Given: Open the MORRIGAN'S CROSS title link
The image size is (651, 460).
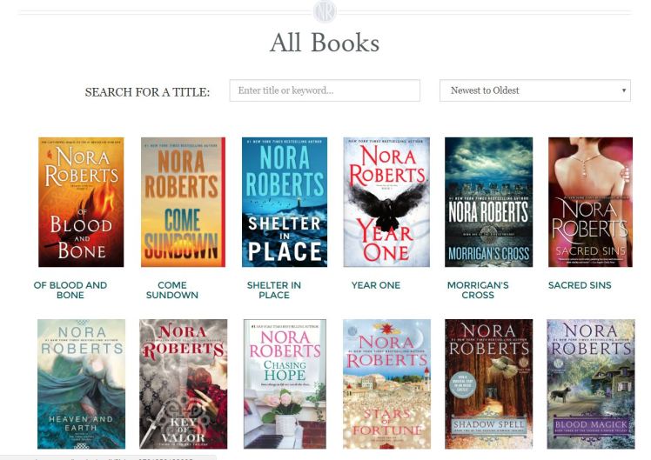Looking at the screenshot, I should [478, 290].
